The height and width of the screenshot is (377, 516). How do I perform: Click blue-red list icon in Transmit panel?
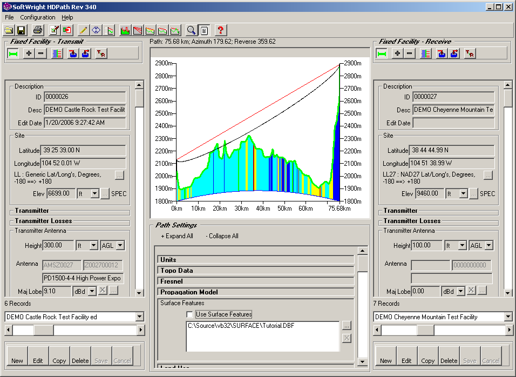pos(57,53)
